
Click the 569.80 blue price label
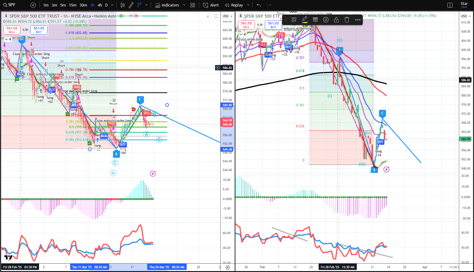click(227, 105)
